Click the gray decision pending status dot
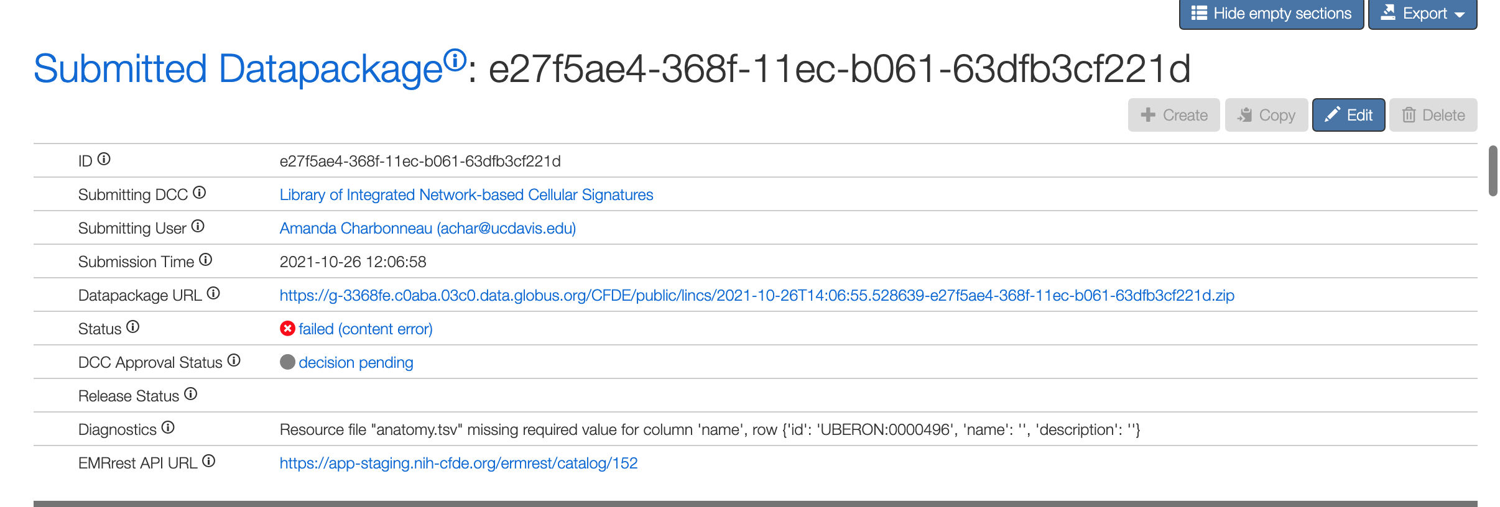Screen dimensions: 1500x507 click(x=287, y=362)
